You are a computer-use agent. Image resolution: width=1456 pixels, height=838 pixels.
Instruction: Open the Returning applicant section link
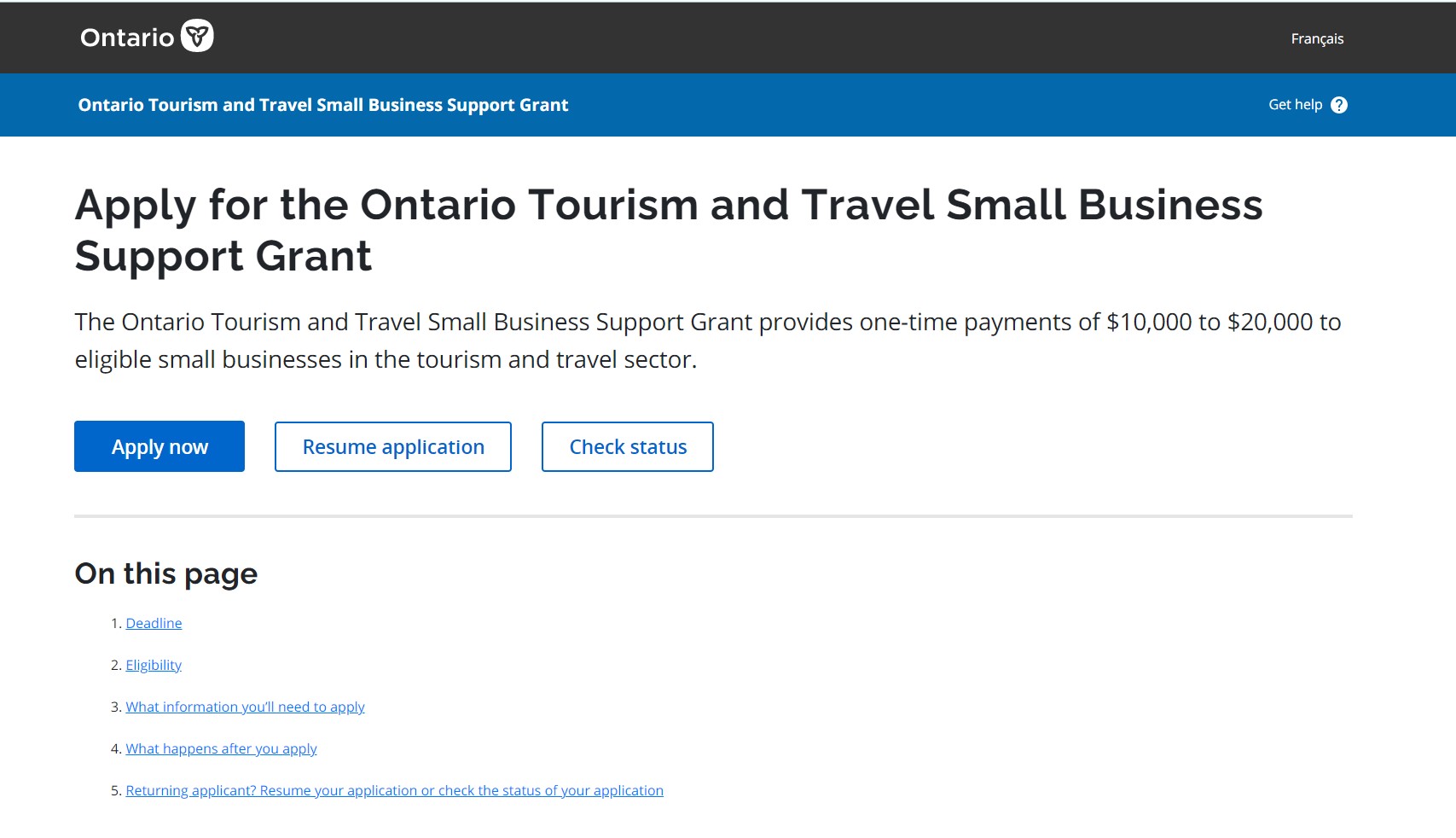pos(394,790)
